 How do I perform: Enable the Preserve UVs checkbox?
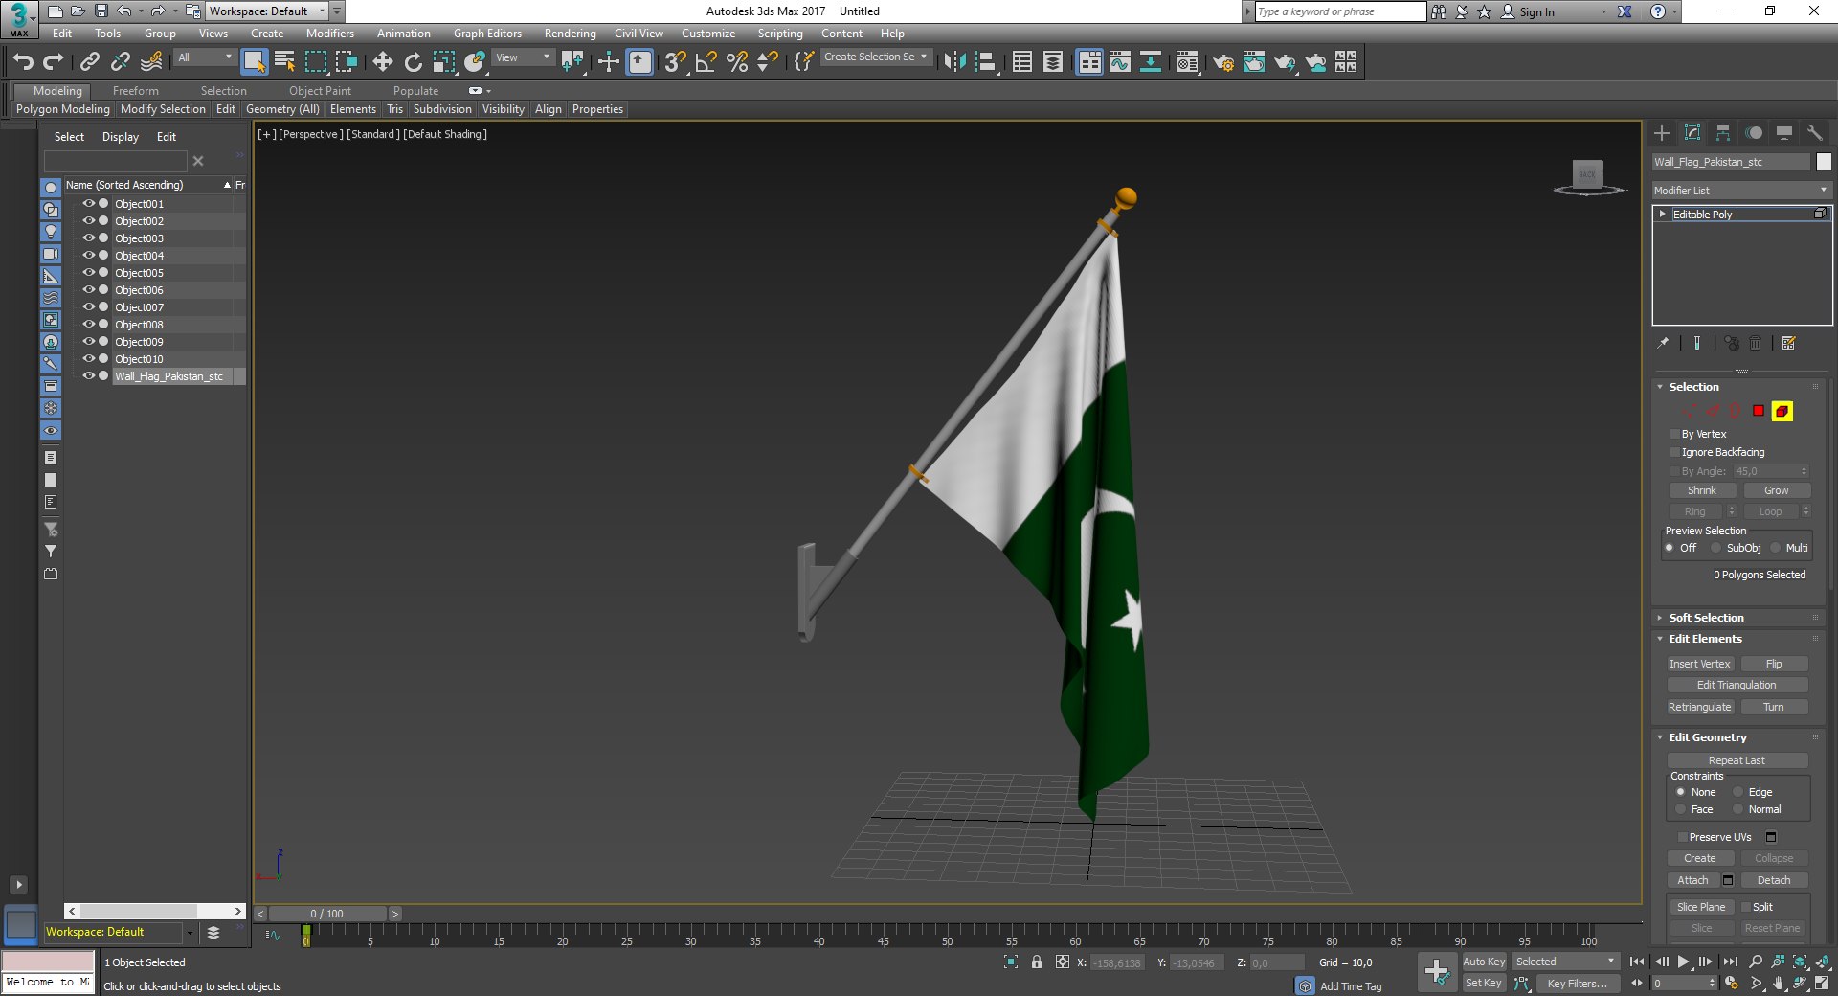1682,837
